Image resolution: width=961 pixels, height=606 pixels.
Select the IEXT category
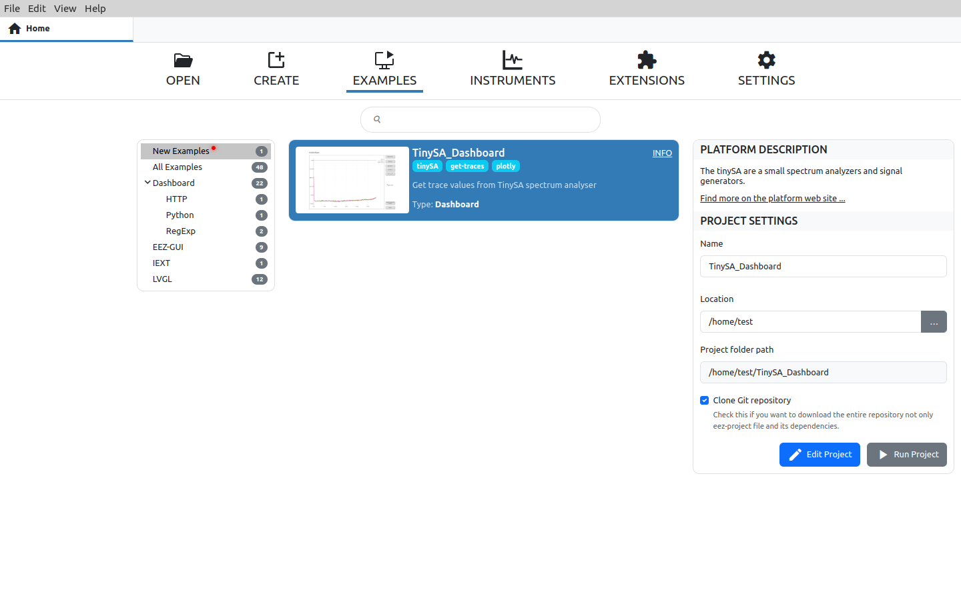[x=206, y=263]
